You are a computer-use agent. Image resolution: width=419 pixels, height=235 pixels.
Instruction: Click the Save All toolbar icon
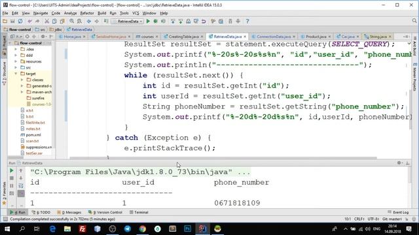coord(12,22)
